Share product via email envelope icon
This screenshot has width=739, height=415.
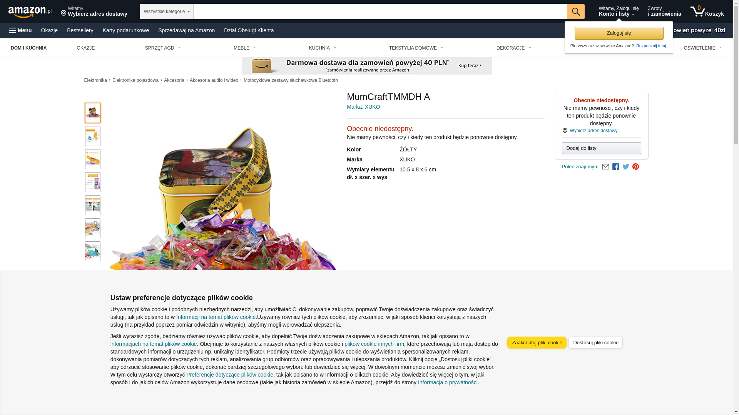point(605,167)
